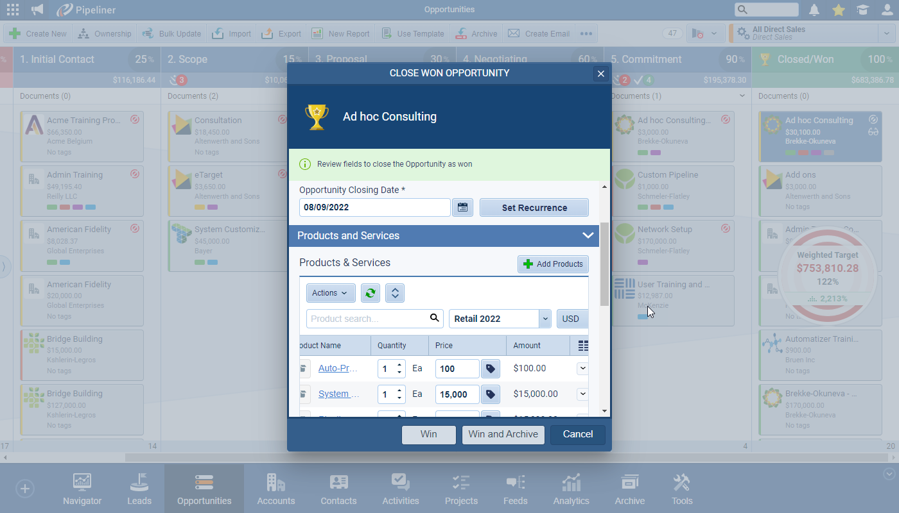Image resolution: width=899 pixels, height=513 pixels.
Task: Click the dialog's vertical scrollbar thumb
Action: click(604, 263)
